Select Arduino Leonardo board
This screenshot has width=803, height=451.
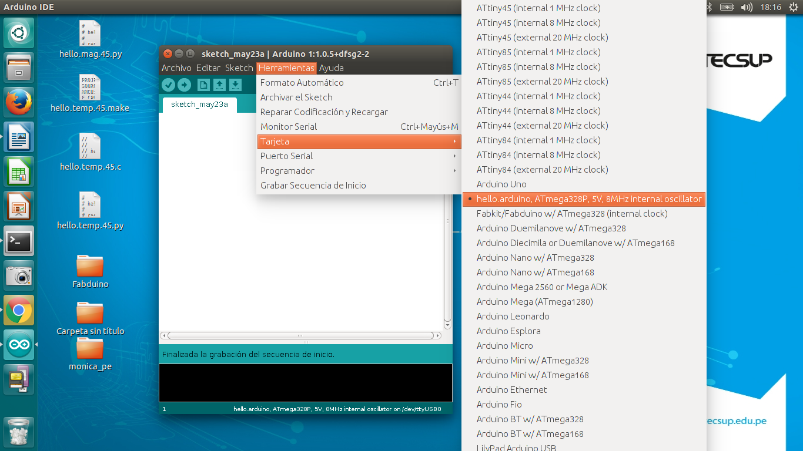(x=584, y=317)
